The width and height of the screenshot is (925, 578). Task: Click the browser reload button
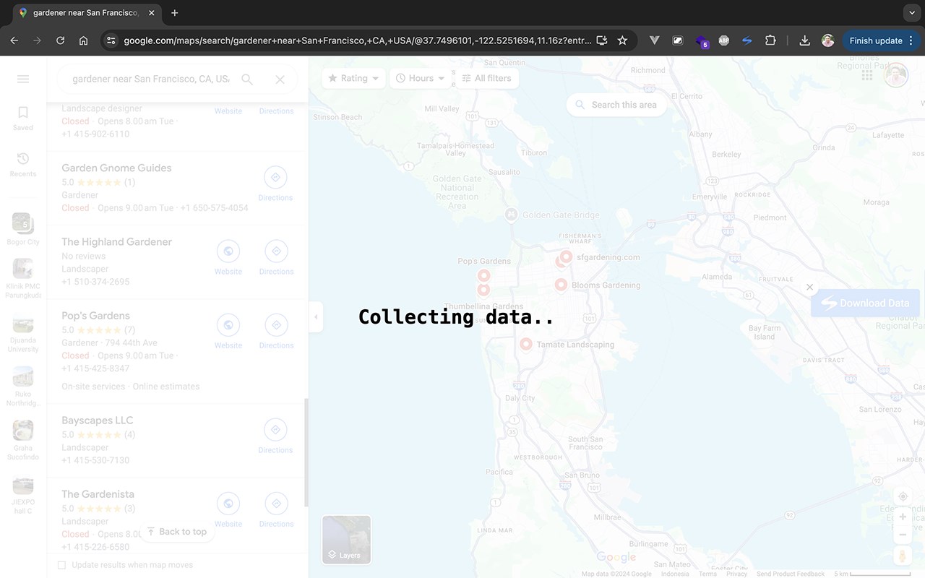point(60,40)
